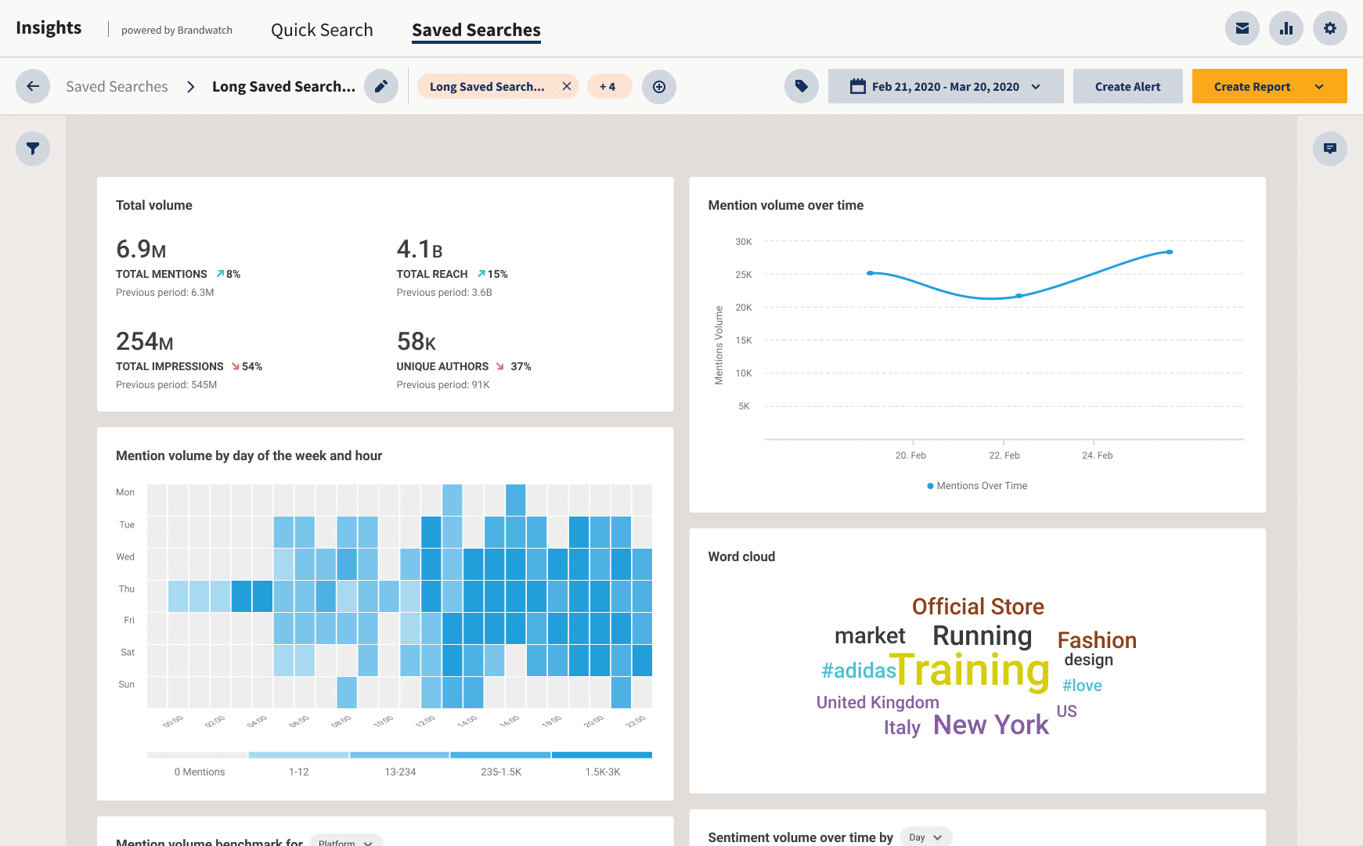Click the 1.5K-3K heatmap legend swatch

(x=602, y=755)
